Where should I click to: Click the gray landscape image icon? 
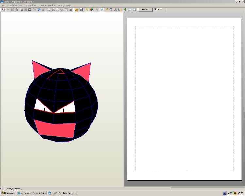(x=12, y=10)
